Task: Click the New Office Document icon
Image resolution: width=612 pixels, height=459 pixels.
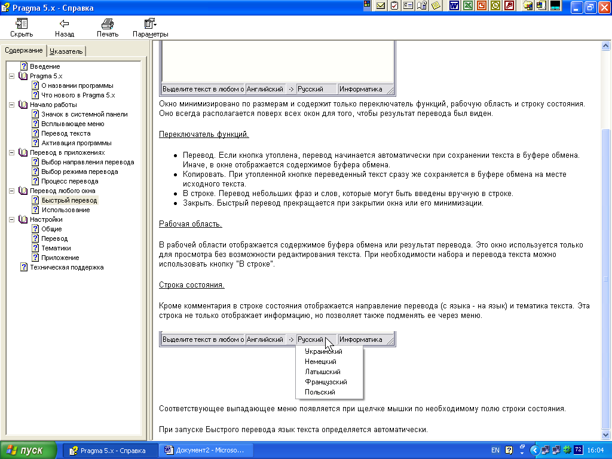Action: click(541, 6)
